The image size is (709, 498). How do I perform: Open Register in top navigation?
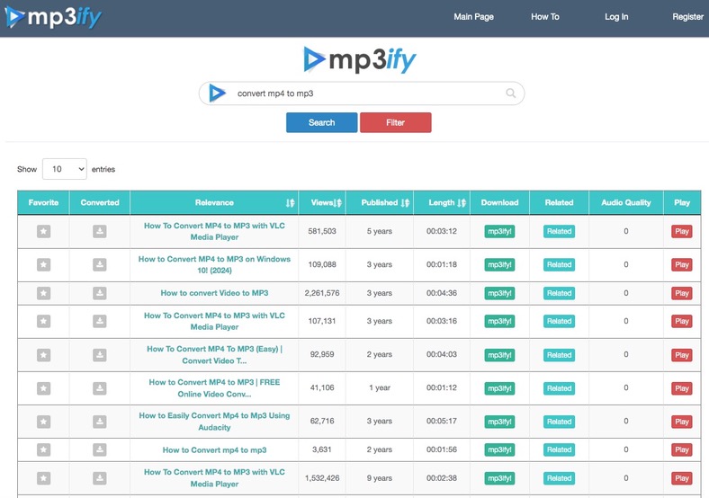click(x=687, y=17)
